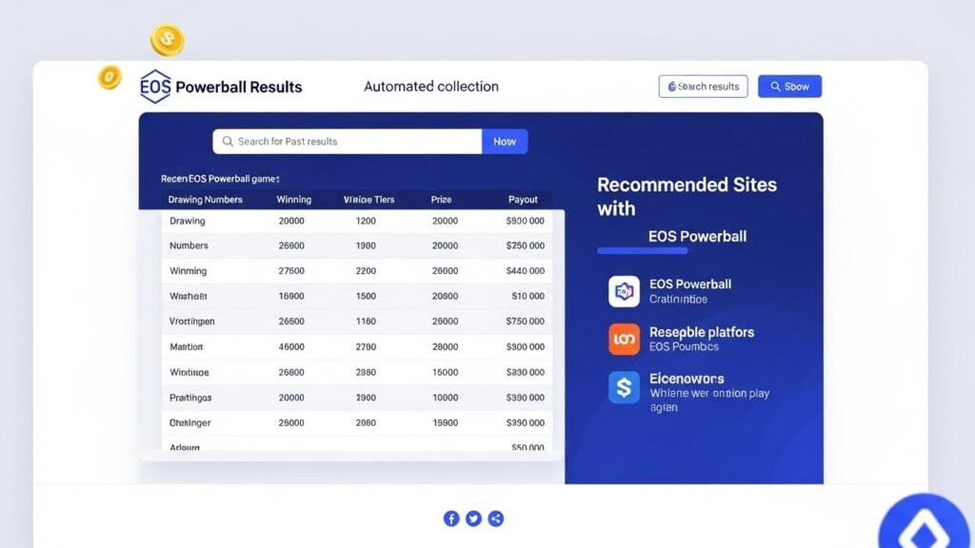
Task: Click the blue share icon in footer
Action: [496, 519]
